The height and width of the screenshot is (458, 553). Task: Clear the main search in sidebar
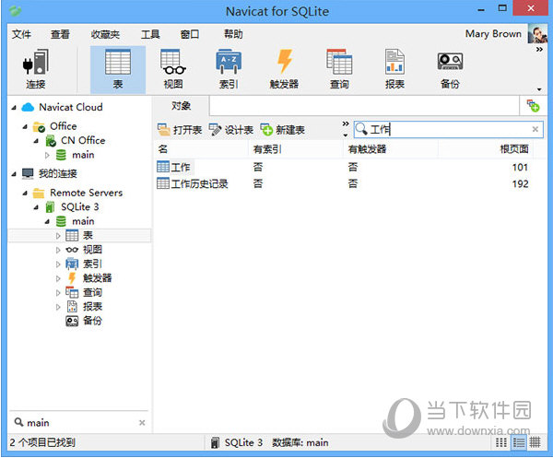142,422
